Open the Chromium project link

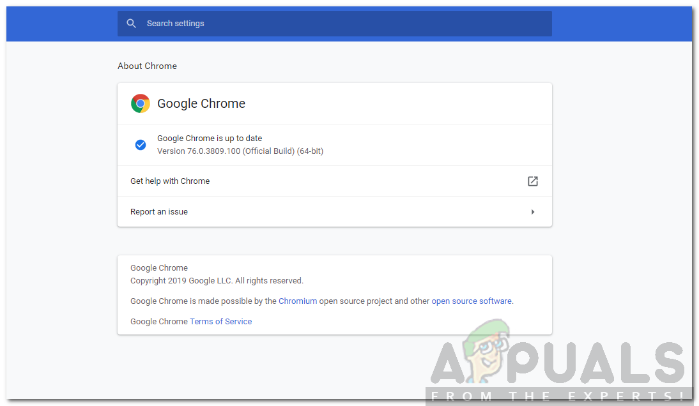[x=298, y=301]
